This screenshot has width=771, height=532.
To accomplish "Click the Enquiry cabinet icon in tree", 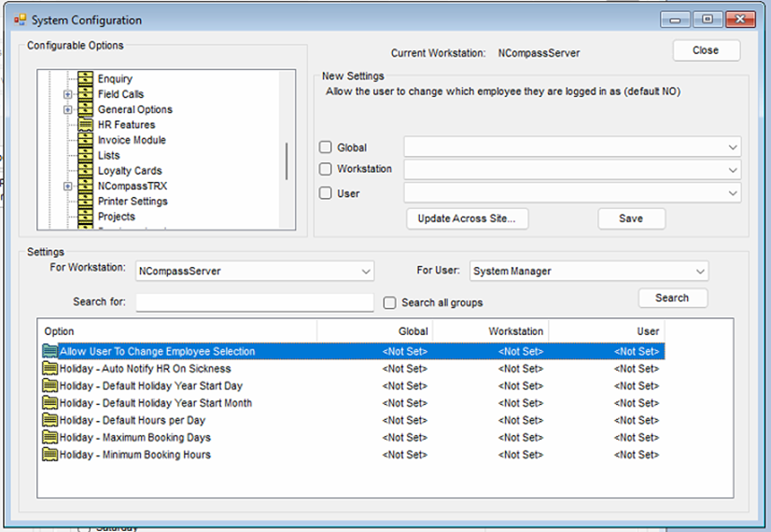I will pos(86,78).
